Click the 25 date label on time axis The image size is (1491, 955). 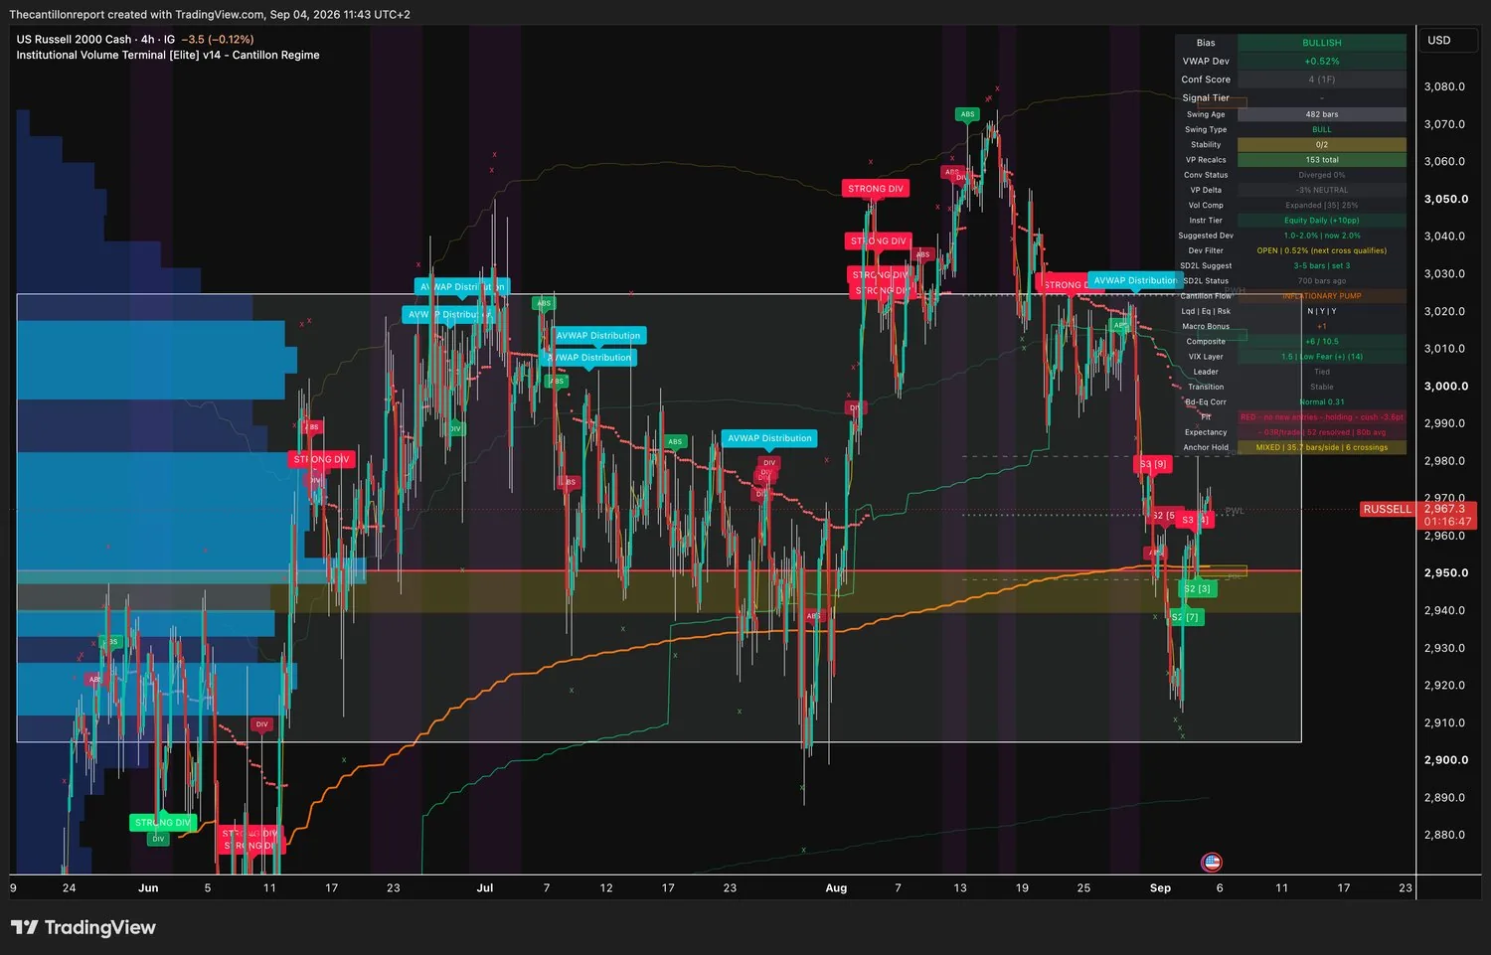(x=1083, y=888)
